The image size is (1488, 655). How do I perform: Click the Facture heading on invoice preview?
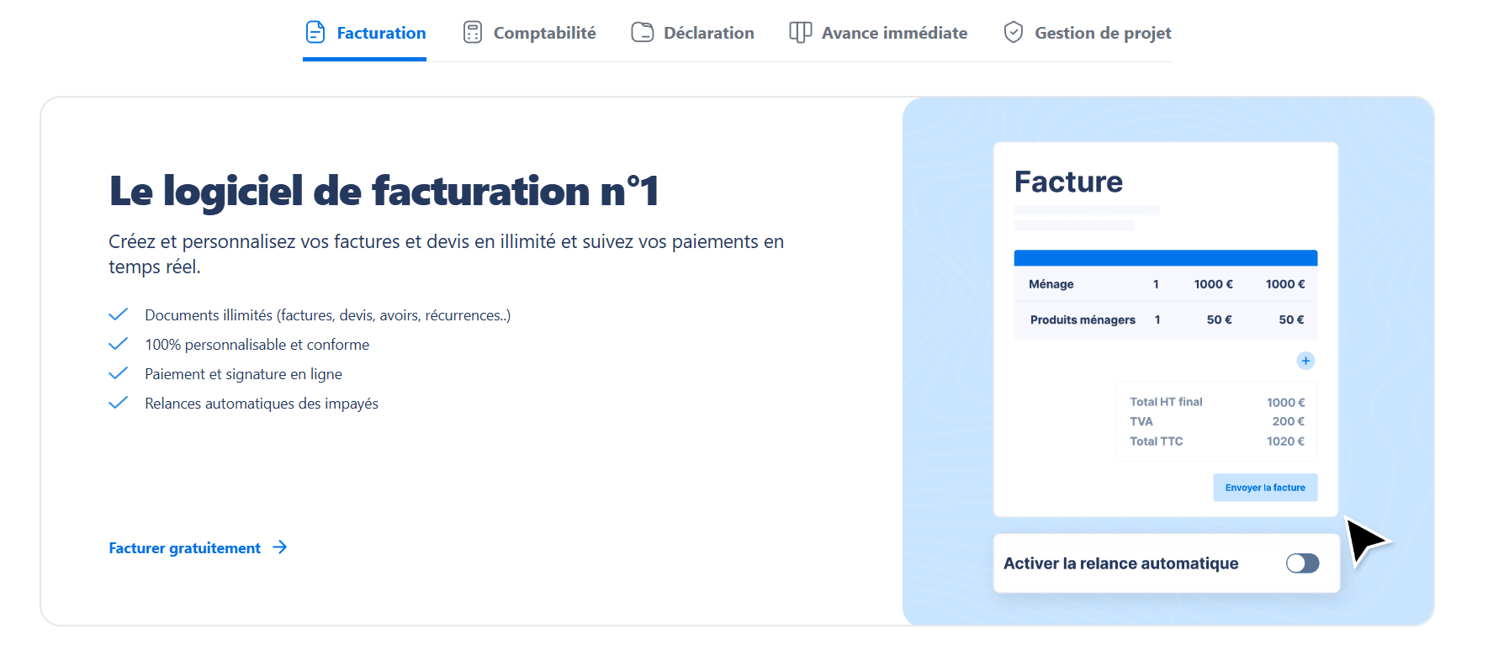(x=1068, y=182)
